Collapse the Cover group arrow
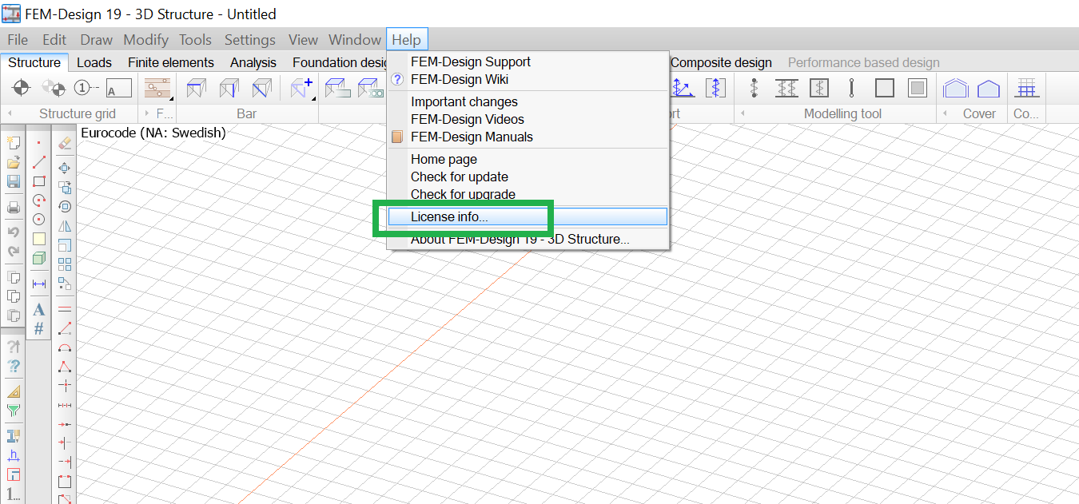 pyautogui.click(x=945, y=113)
